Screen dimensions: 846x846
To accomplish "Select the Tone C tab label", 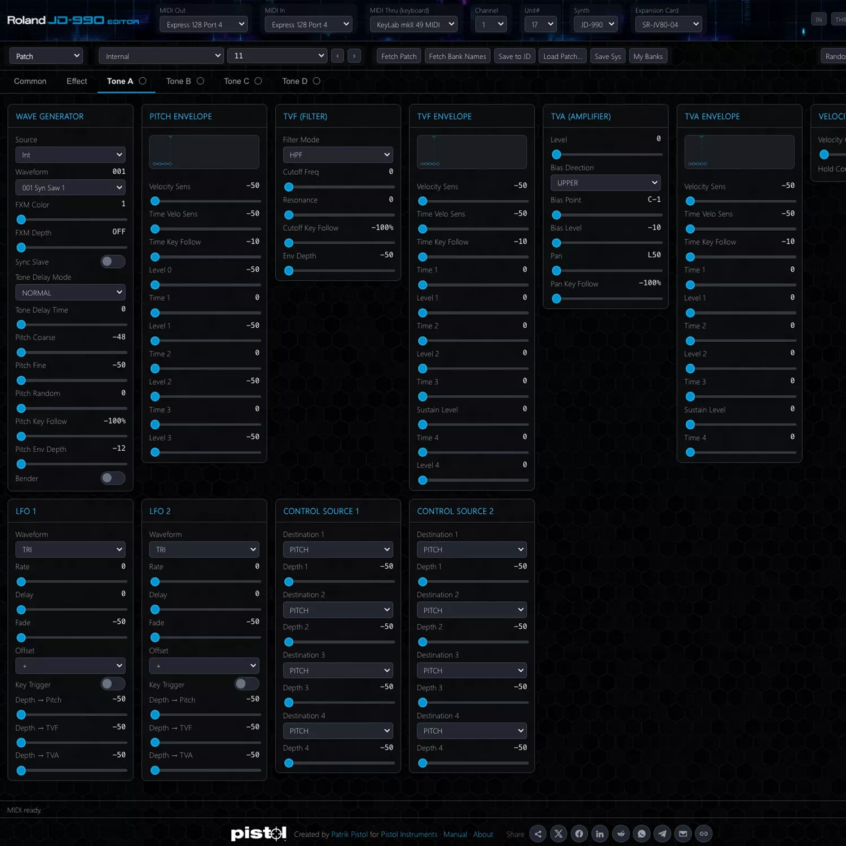I will click(x=236, y=81).
